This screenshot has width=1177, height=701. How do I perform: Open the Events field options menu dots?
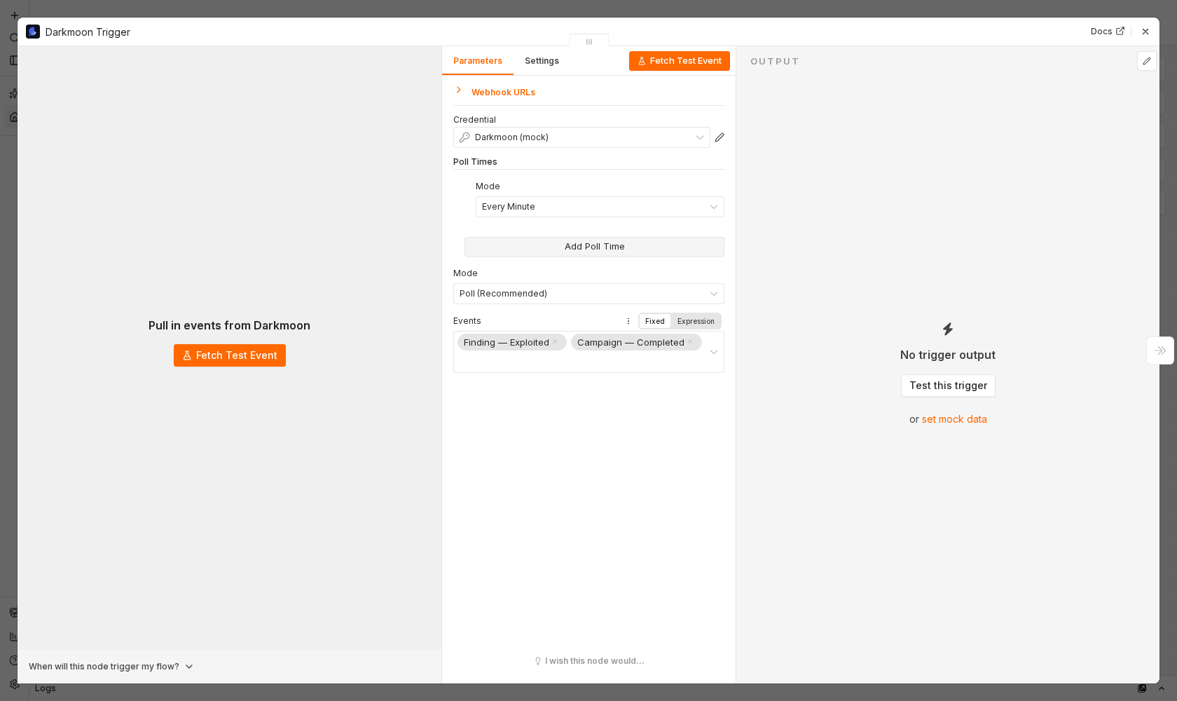coord(628,321)
